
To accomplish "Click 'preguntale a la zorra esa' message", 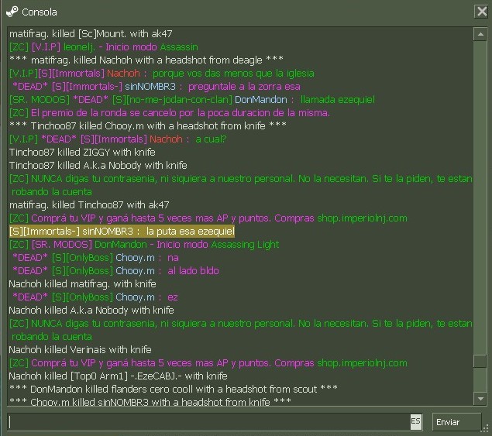I will (244, 86).
